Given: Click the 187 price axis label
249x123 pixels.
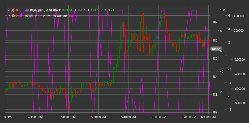Looking at the screenshot, I should [x=215, y=22].
